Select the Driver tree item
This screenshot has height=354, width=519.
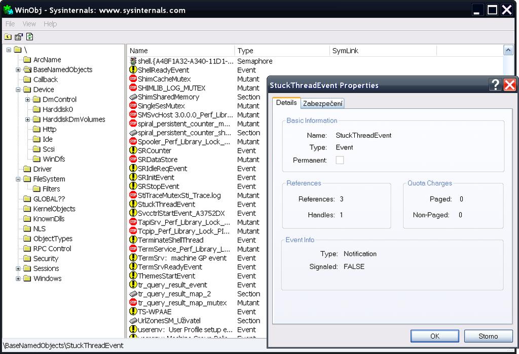click(43, 169)
